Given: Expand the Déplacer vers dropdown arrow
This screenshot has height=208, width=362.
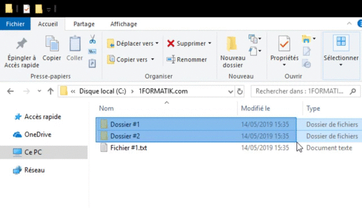Looking at the screenshot, I should [x=157, y=43].
